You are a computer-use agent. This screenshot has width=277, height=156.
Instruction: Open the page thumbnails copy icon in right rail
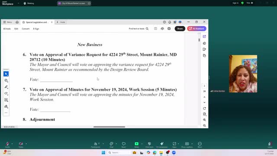(x=204, y=56)
